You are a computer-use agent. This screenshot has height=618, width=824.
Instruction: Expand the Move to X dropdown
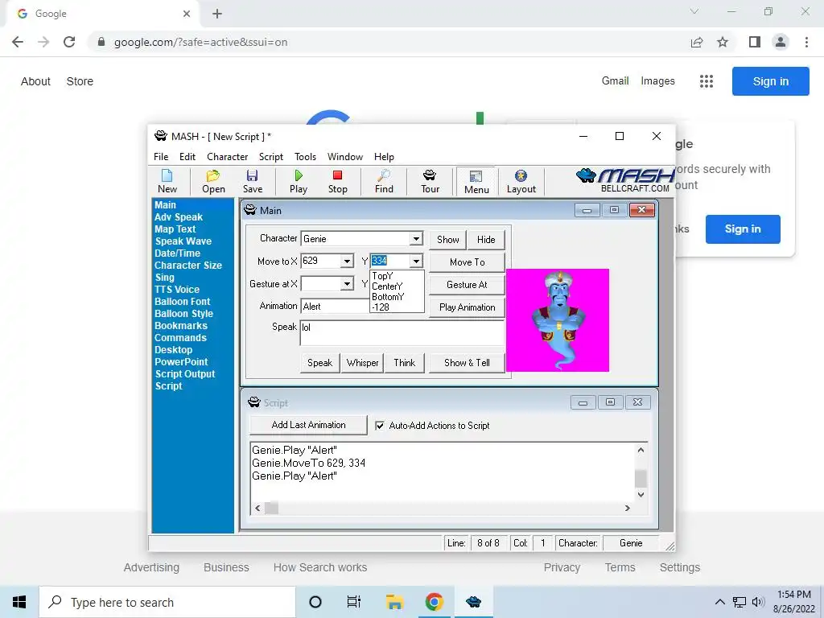(x=347, y=262)
